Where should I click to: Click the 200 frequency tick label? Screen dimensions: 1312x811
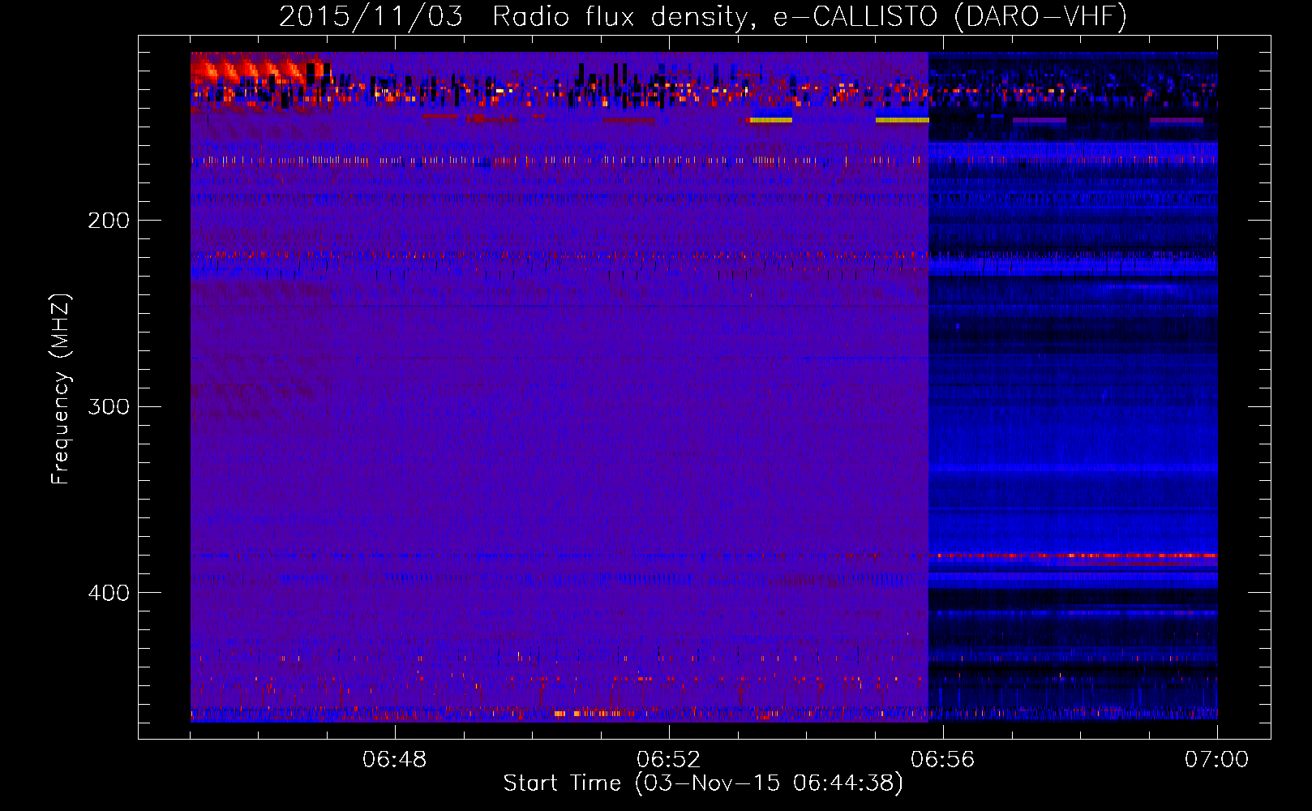point(109,221)
